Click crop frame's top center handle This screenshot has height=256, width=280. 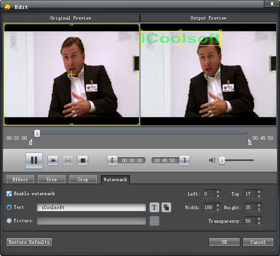(71, 25)
